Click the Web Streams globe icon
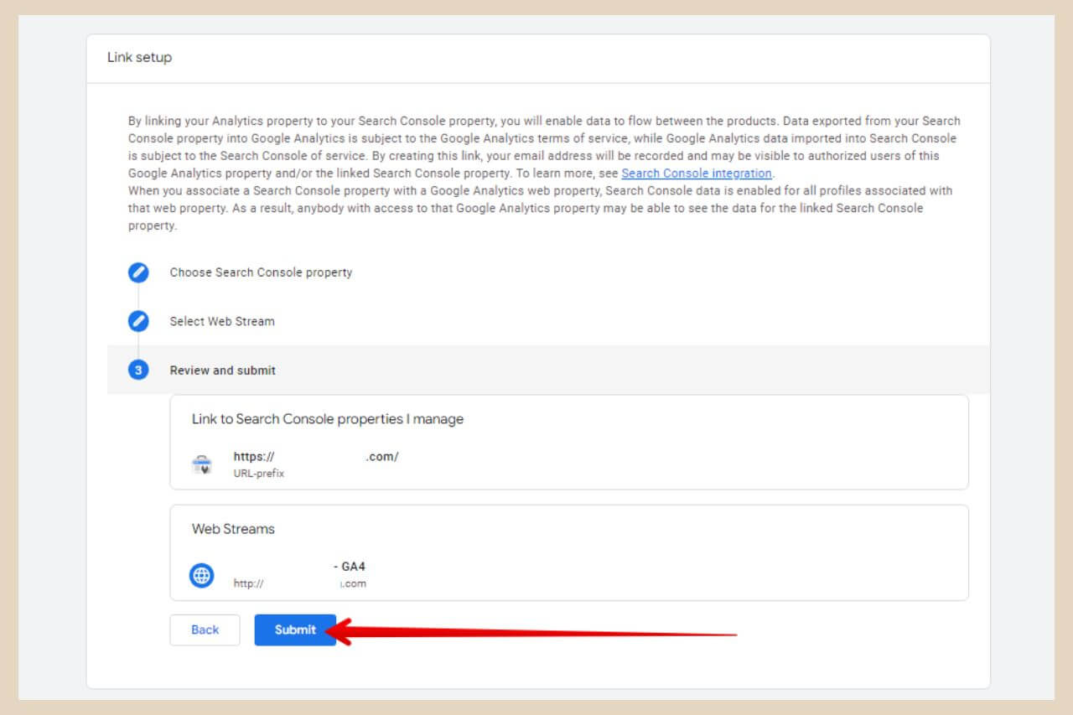The height and width of the screenshot is (715, 1073). click(x=201, y=575)
